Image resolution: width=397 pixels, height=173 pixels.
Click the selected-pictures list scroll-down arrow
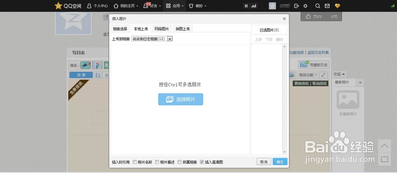click(x=285, y=152)
